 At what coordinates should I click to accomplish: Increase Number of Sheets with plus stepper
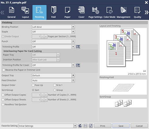(x=46, y=100)
